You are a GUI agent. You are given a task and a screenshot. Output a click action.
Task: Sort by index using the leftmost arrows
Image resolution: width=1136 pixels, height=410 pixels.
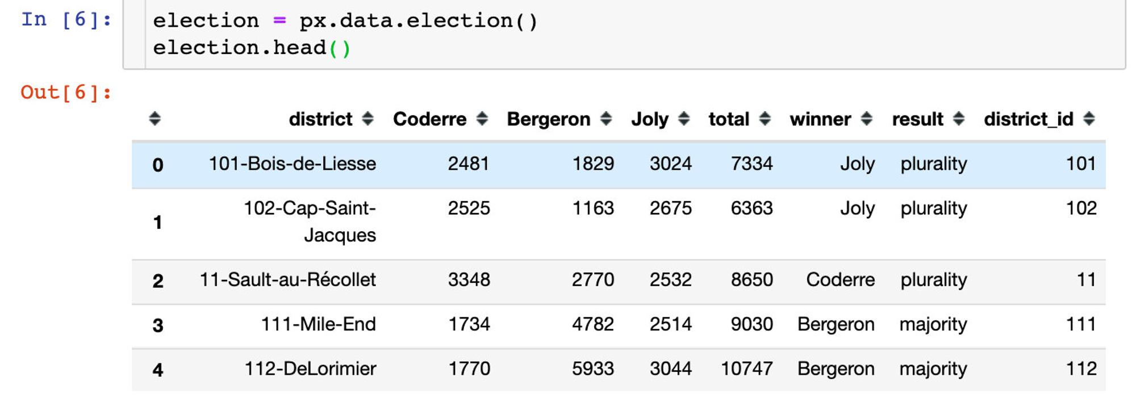coord(154,119)
